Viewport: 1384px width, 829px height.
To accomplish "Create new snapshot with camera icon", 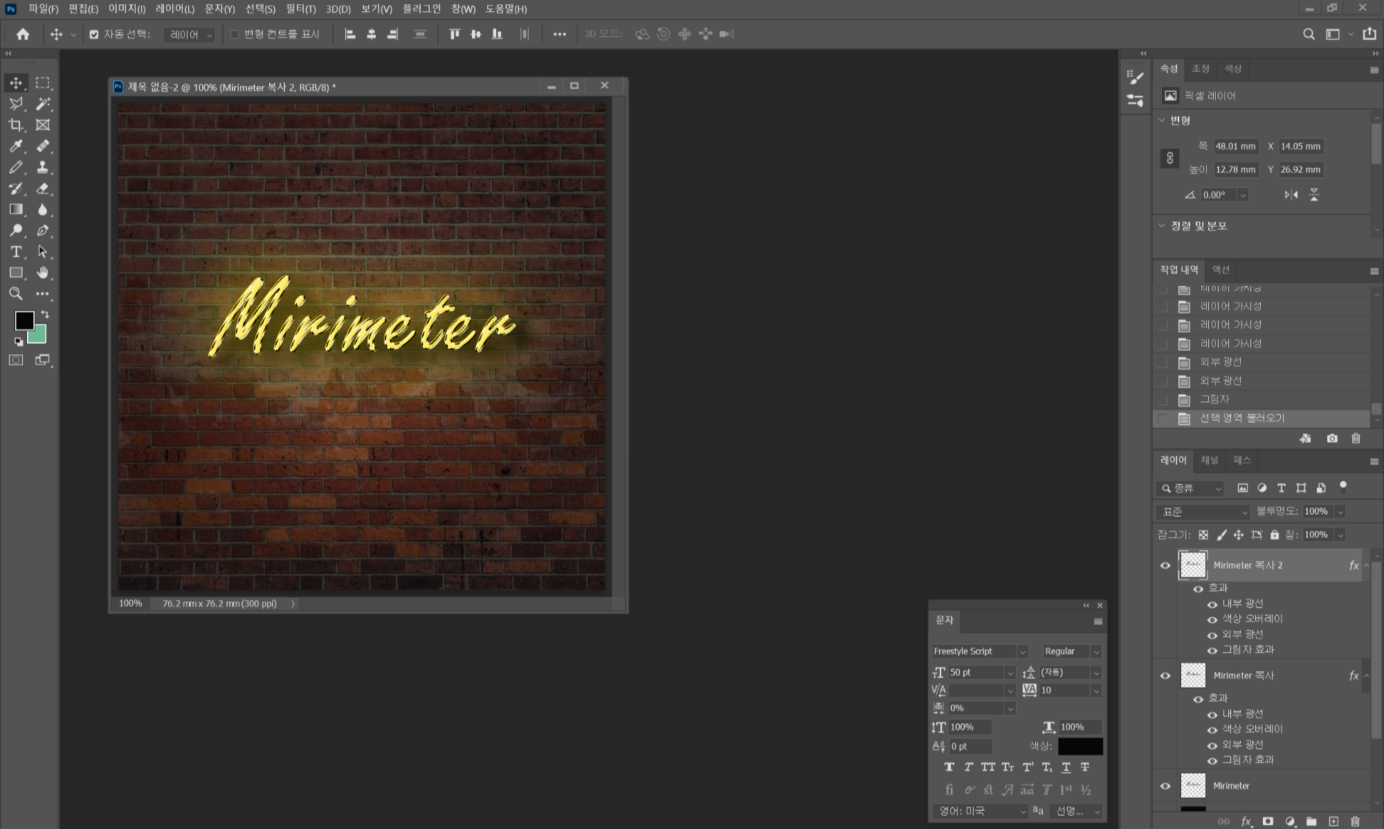I will tap(1332, 439).
